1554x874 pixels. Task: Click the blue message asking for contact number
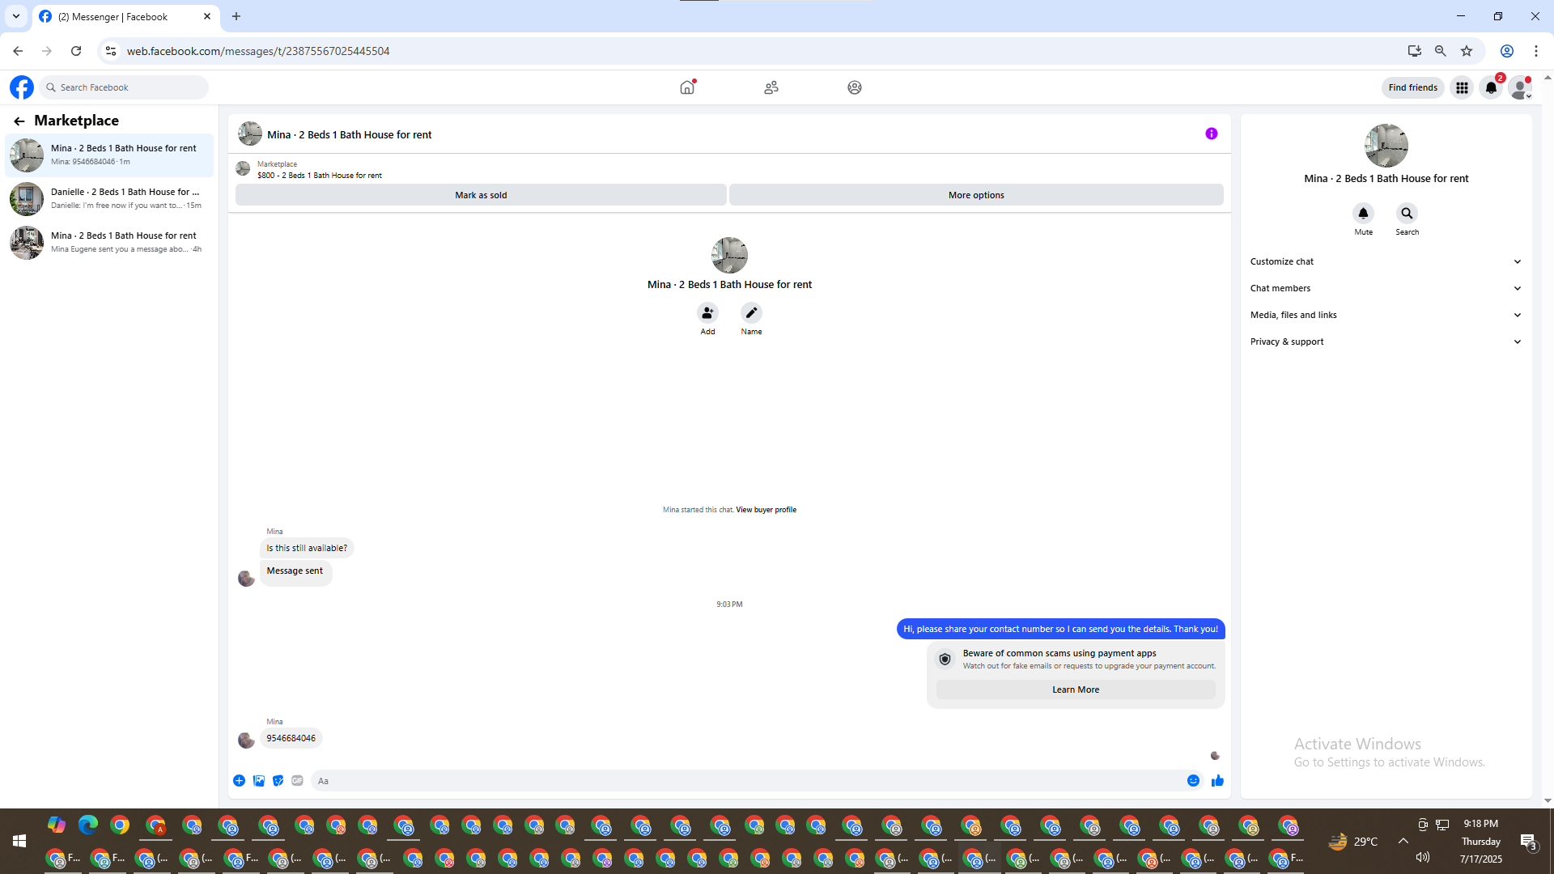(x=1060, y=629)
